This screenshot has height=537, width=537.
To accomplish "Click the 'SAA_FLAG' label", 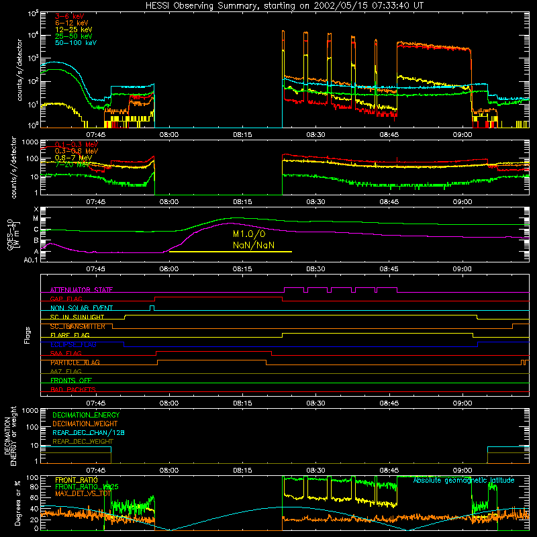I will 66,353.
